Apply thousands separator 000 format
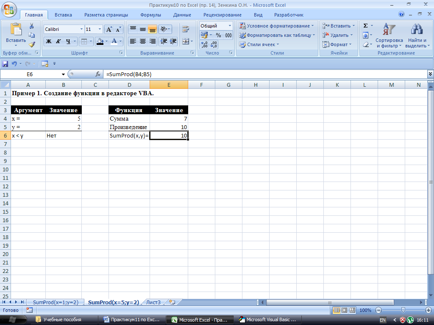The image size is (434, 325). tap(228, 35)
